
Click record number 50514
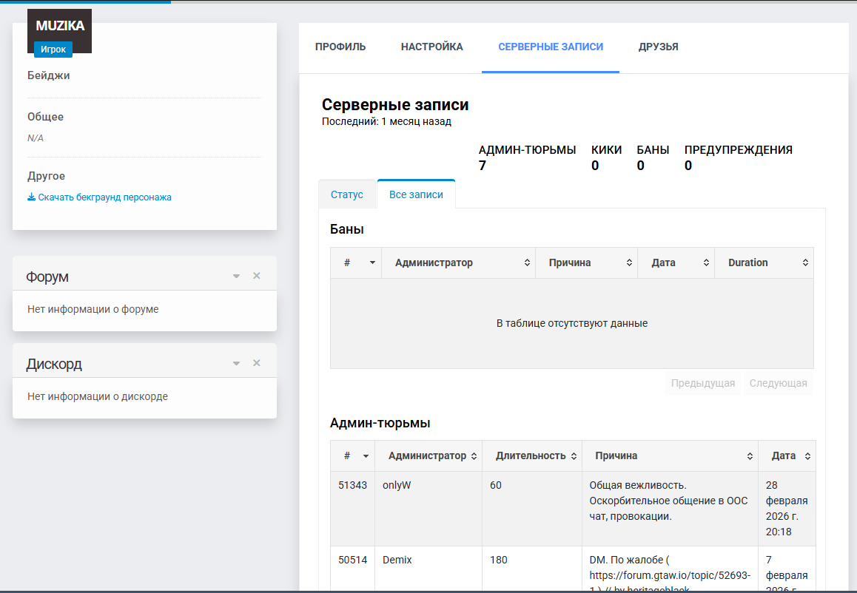(x=352, y=560)
